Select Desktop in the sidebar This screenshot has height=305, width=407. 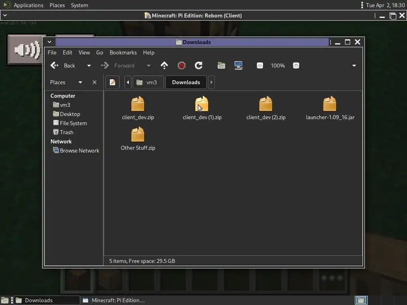pyautogui.click(x=66, y=114)
